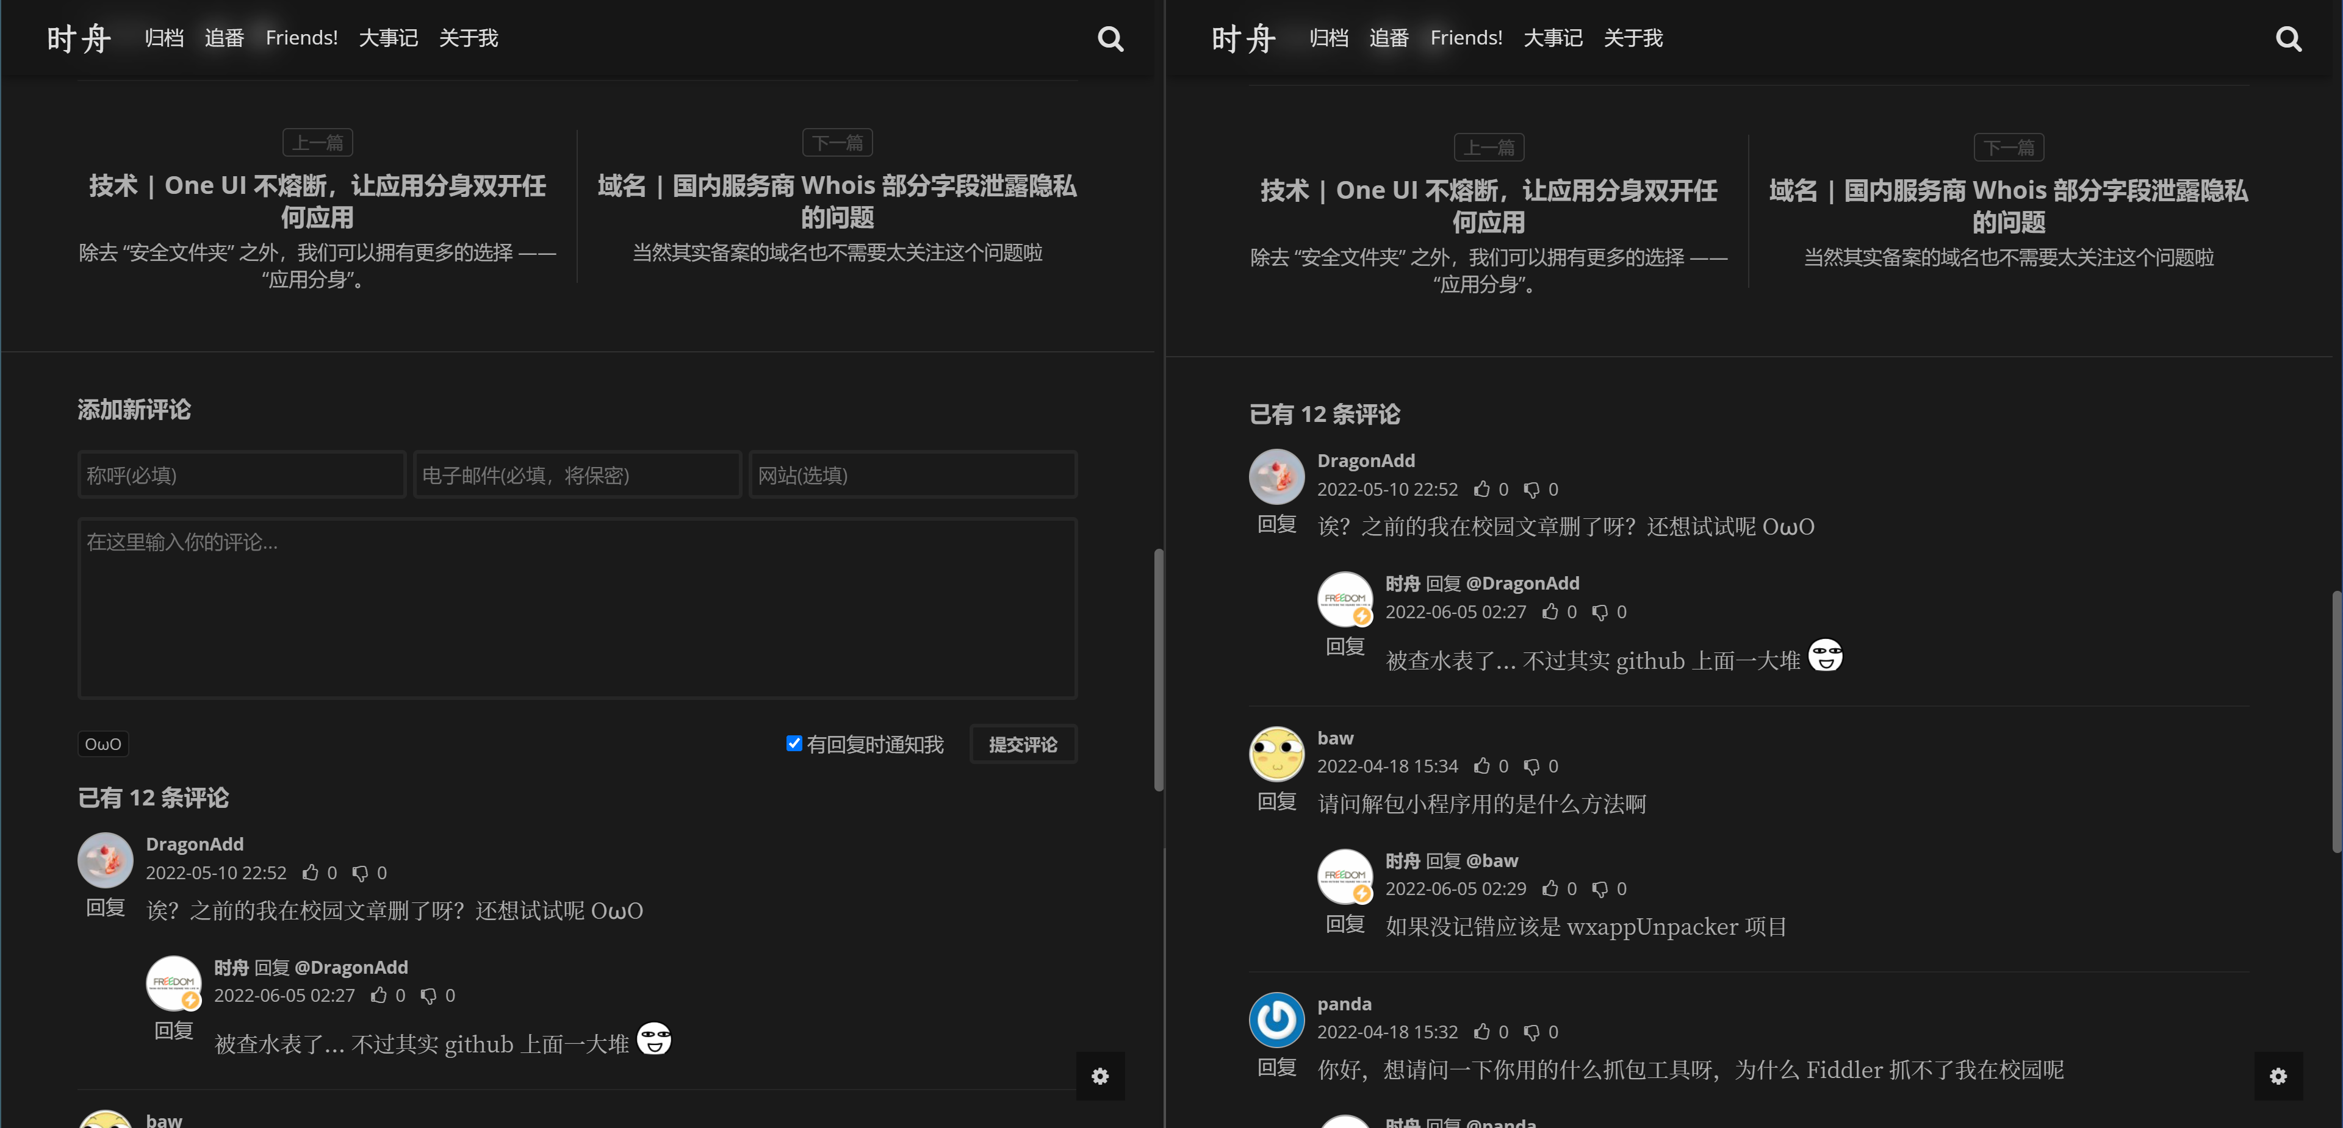Screen dimensions: 2343x1128
Task: Click the OwO emoji picker button
Action: click(x=103, y=743)
